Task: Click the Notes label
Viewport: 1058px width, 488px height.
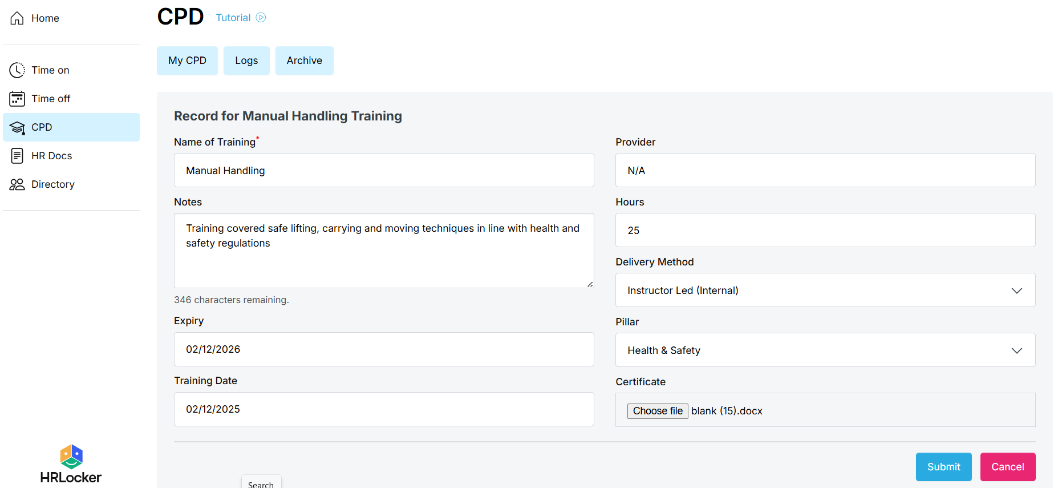Action: coord(188,202)
